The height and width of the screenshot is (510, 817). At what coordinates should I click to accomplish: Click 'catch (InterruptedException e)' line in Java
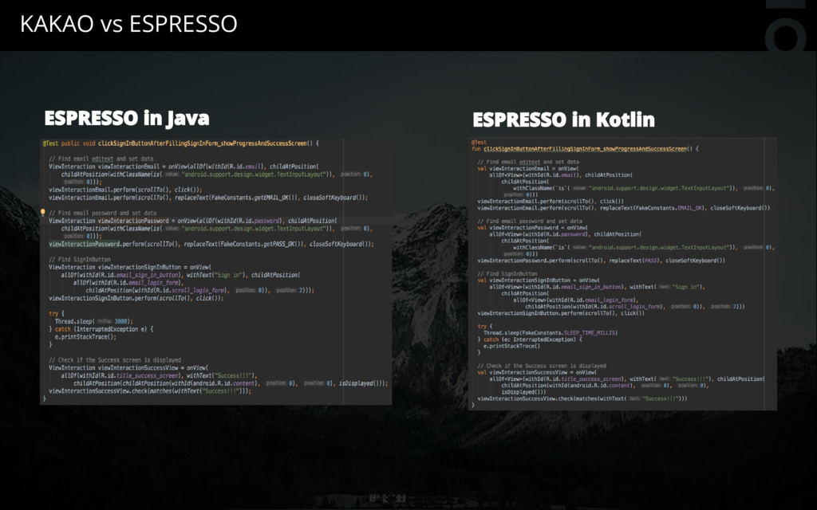click(101, 329)
